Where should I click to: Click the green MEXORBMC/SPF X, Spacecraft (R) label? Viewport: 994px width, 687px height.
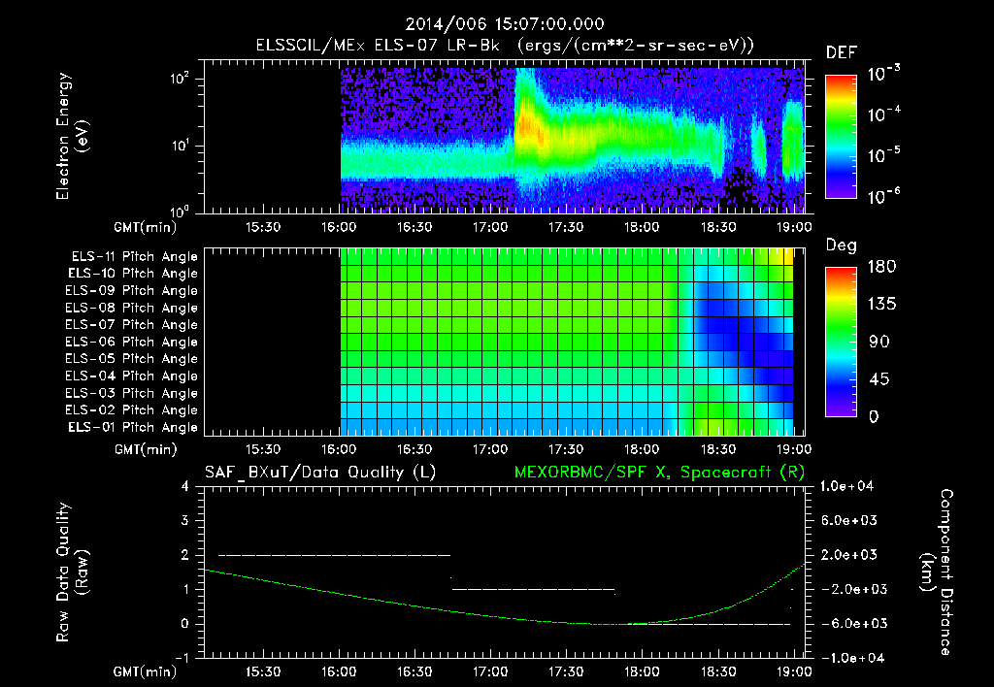pos(659,473)
